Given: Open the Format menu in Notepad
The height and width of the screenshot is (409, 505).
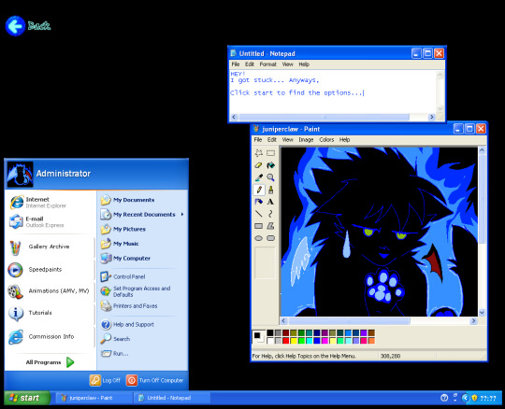Looking at the screenshot, I should pyautogui.click(x=268, y=64).
